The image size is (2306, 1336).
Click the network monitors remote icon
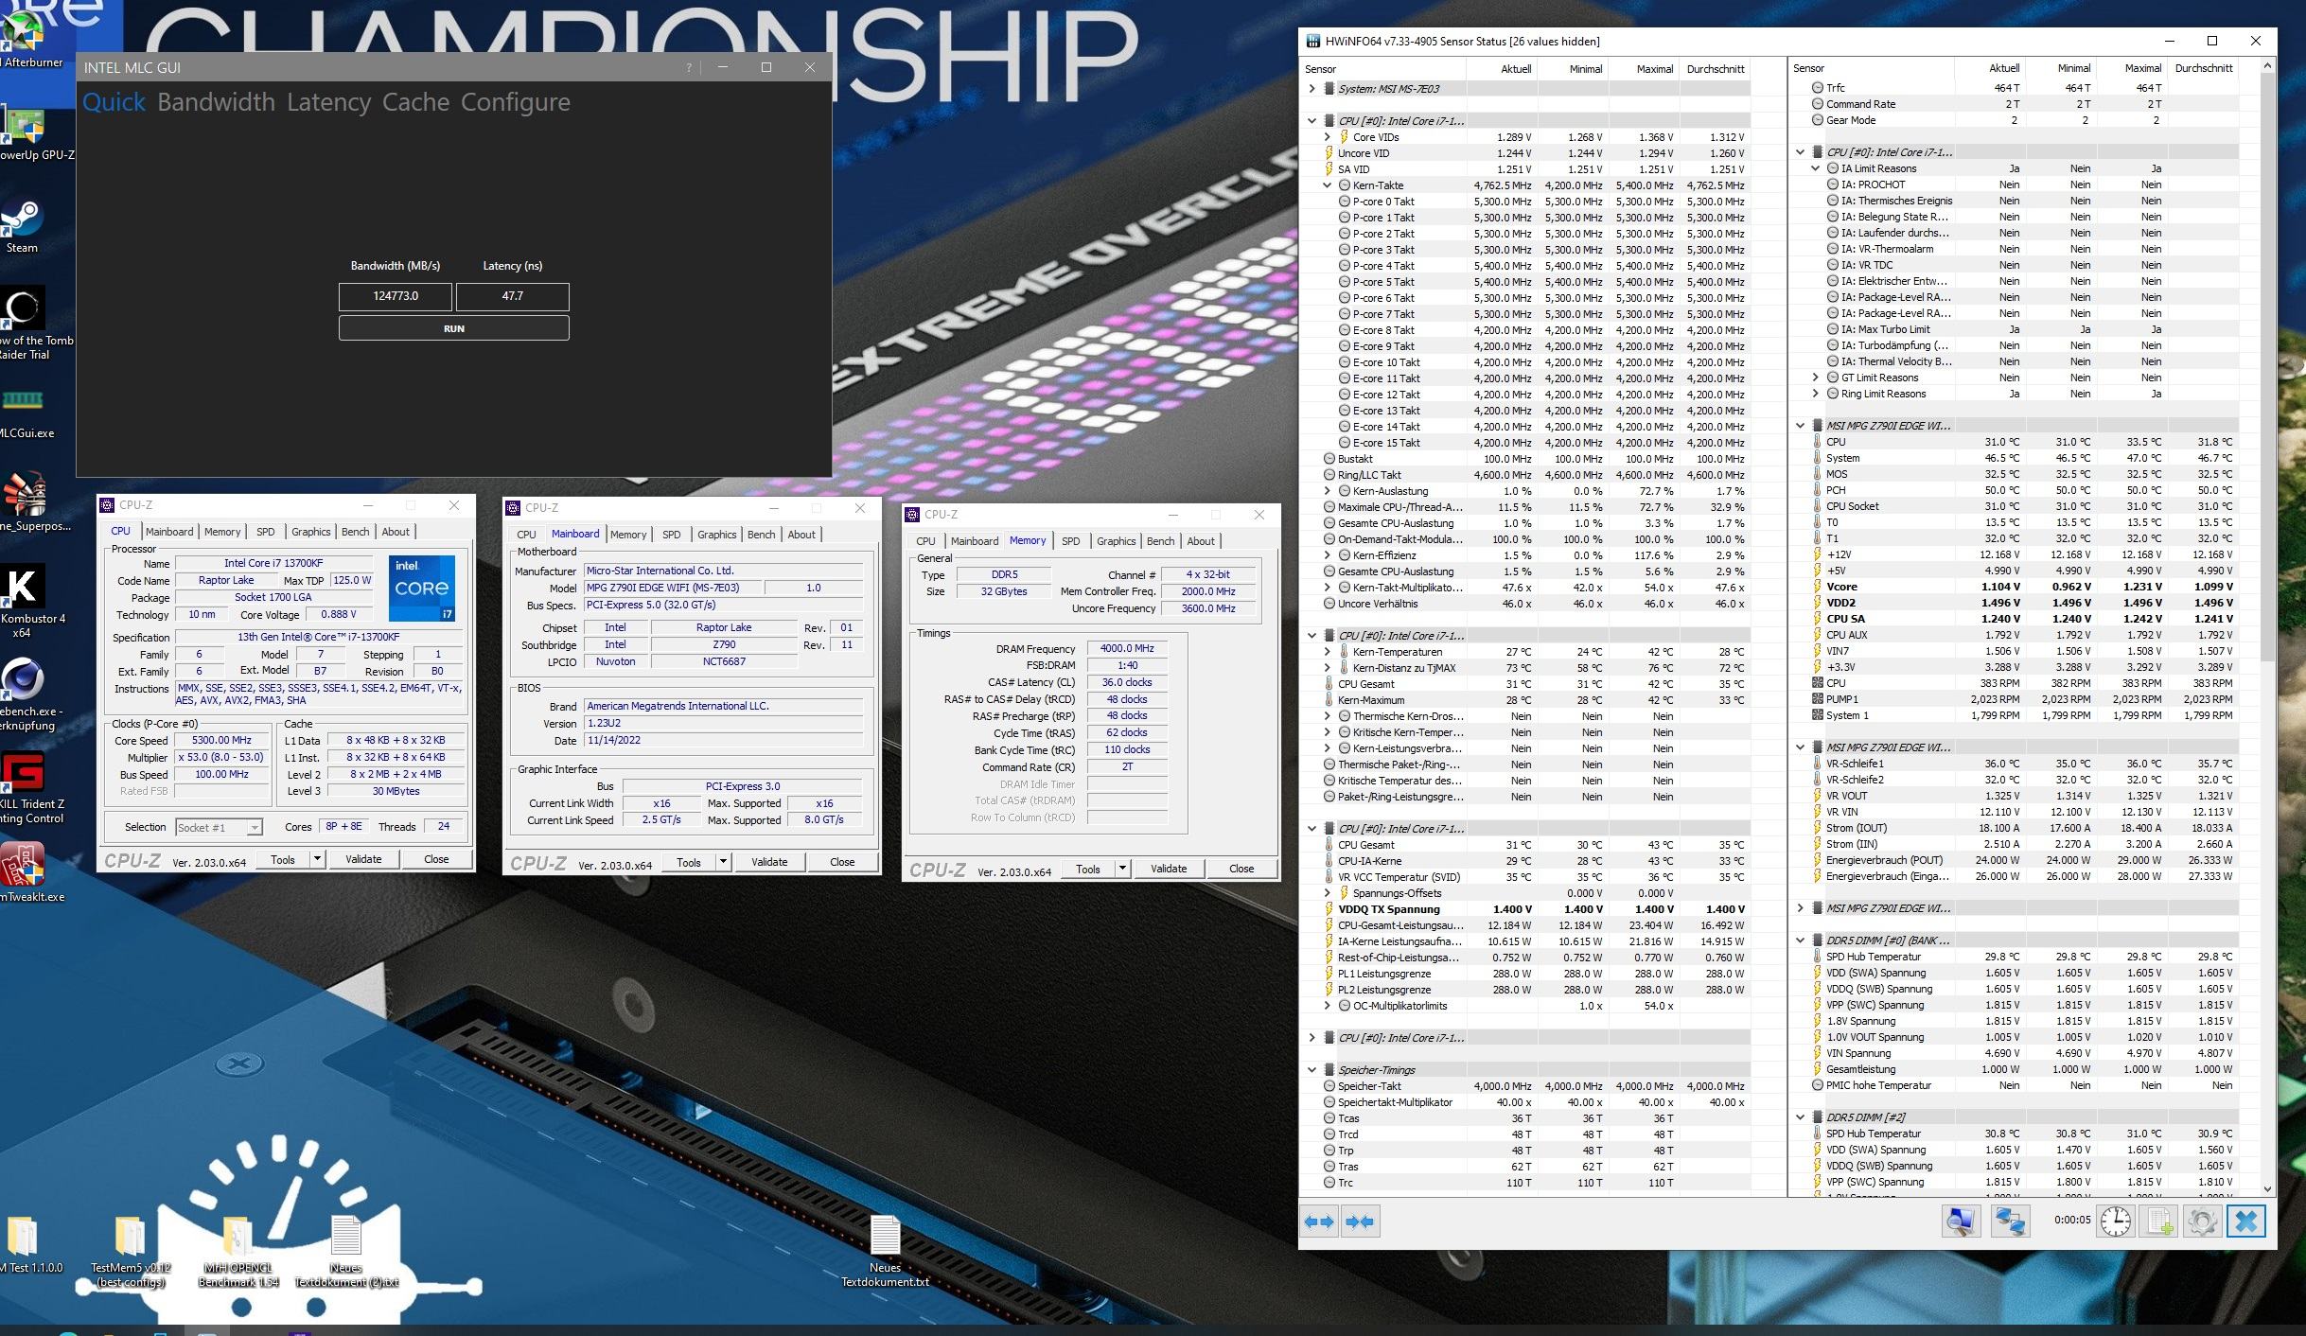[x=2009, y=1222]
